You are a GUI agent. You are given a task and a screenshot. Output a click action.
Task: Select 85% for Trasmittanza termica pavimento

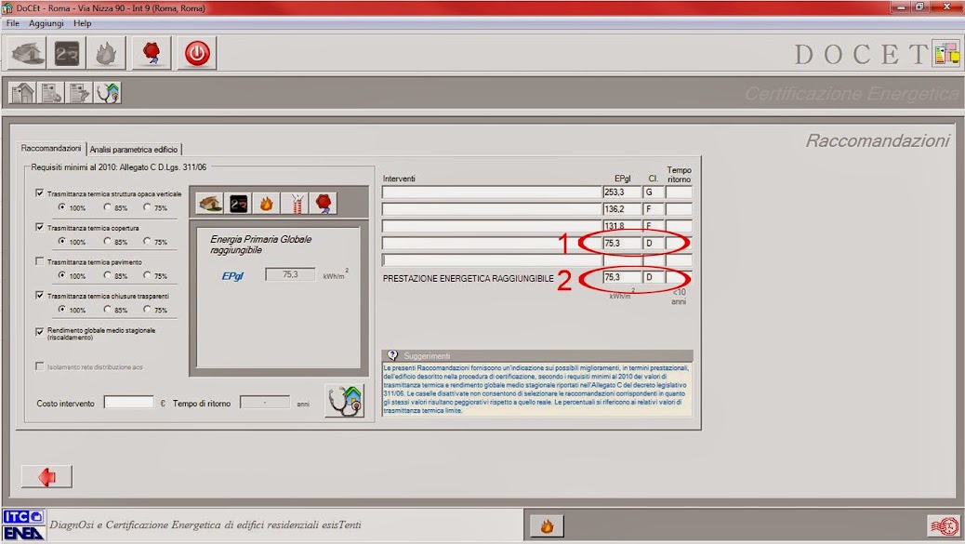click(107, 275)
